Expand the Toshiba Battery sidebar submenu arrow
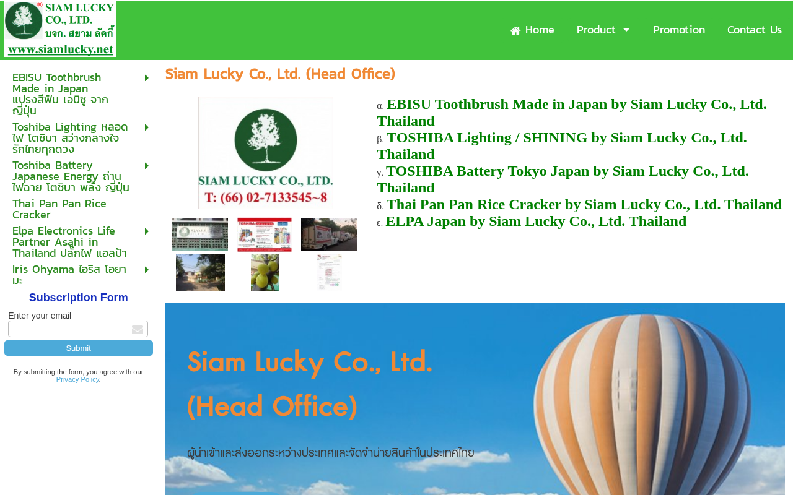The width and height of the screenshot is (793, 495). pos(147,166)
